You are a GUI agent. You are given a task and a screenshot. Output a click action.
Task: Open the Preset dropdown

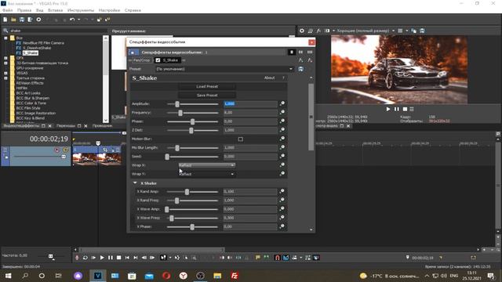(224, 69)
